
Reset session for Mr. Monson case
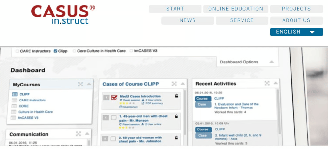coord(129,124)
